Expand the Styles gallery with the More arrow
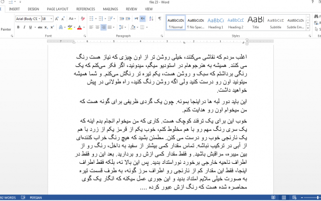 pos(308,29)
